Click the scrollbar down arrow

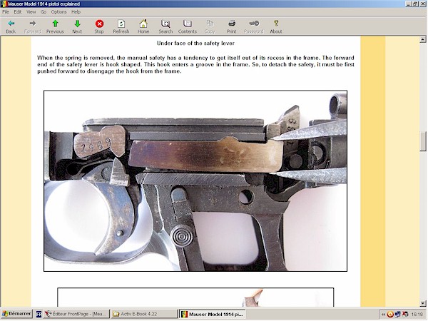coord(423,303)
